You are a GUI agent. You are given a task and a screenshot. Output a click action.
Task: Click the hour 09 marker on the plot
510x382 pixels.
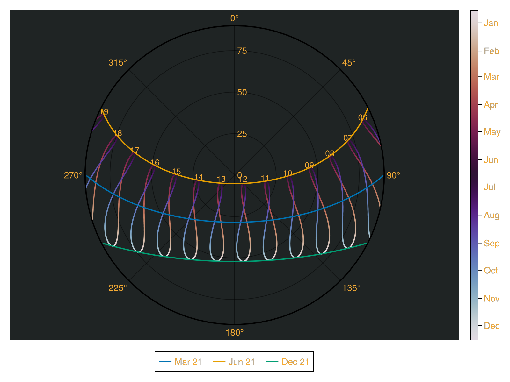click(309, 166)
